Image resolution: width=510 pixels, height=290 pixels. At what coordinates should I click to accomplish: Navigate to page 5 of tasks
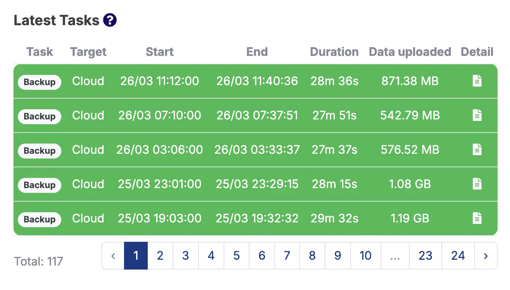coord(236,256)
